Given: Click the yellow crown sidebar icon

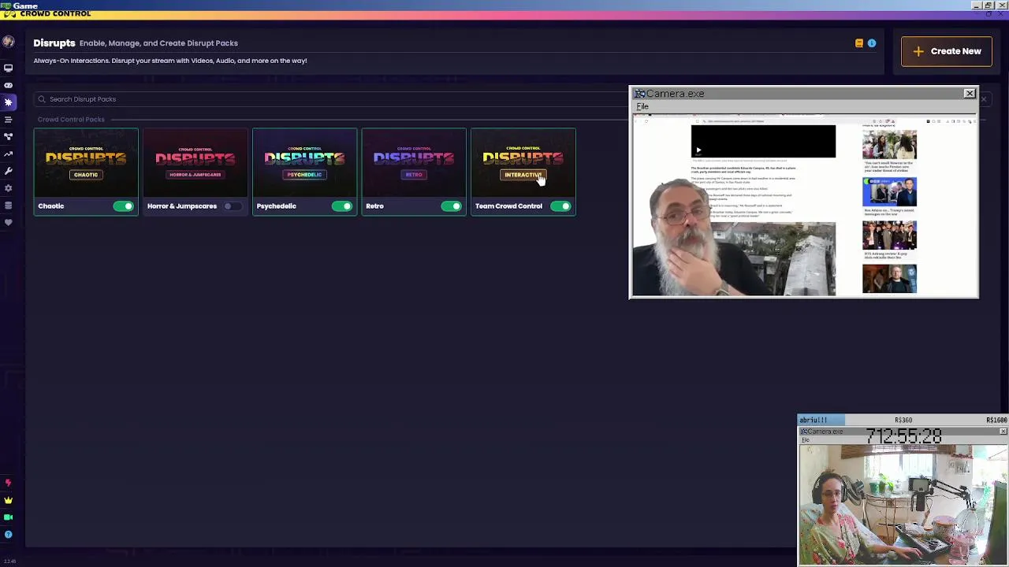Looking at the screenshot, I should coord(8,500).
